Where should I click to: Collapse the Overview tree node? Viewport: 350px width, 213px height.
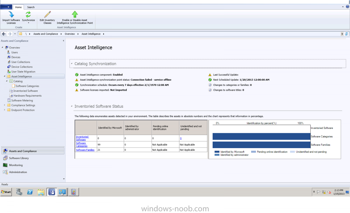[x=3, y=47]
